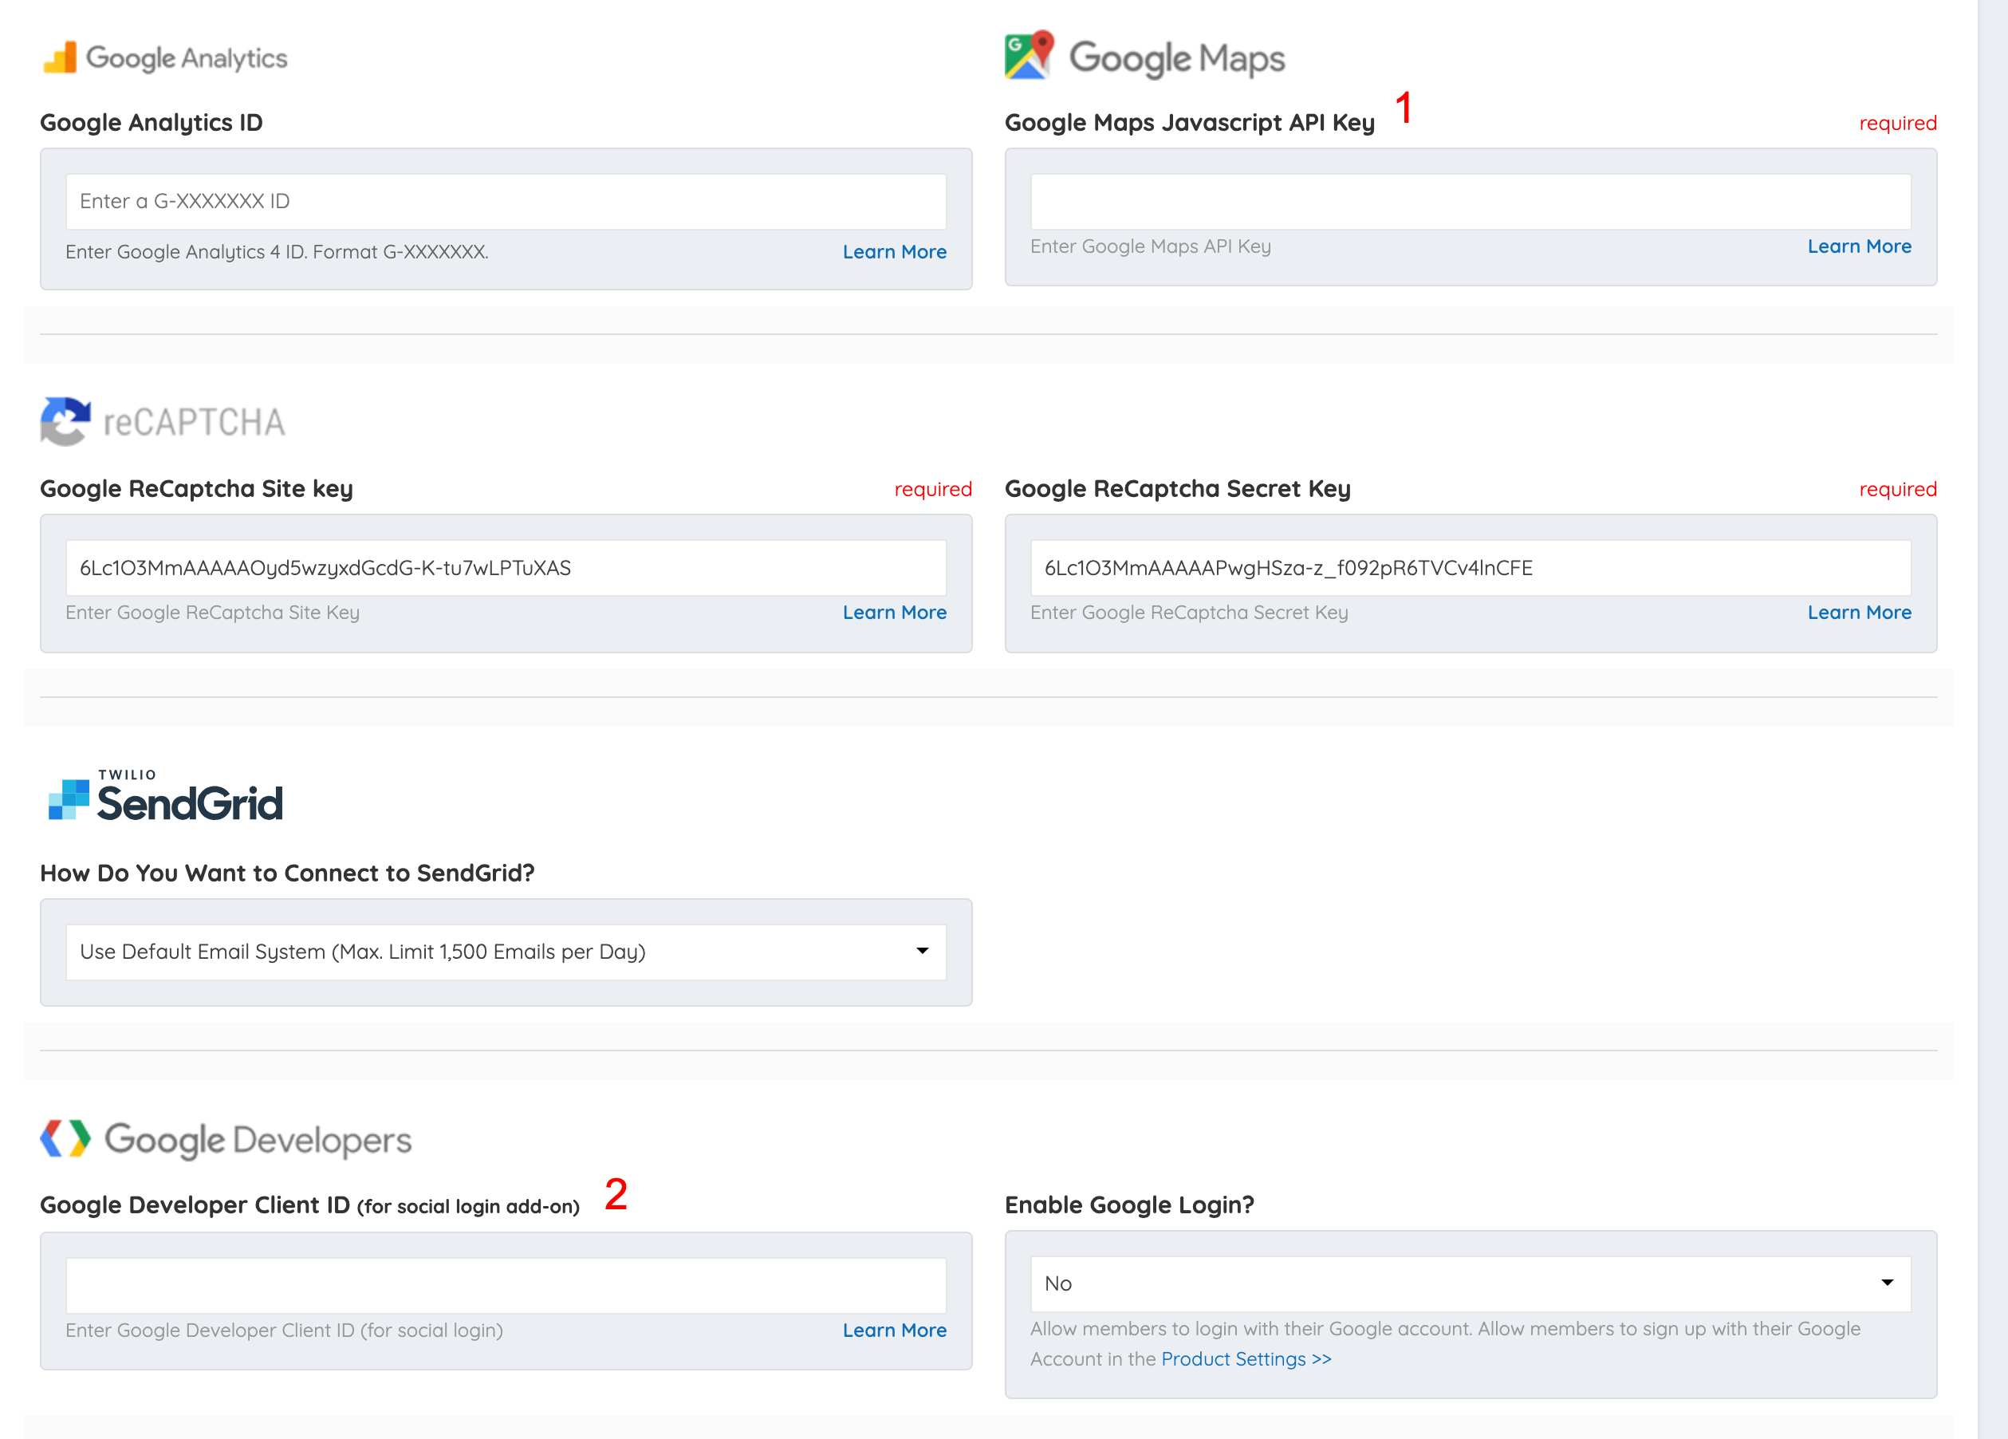
Task: Click the Google Analytics logo icon
Action: (x=60, y=57)
